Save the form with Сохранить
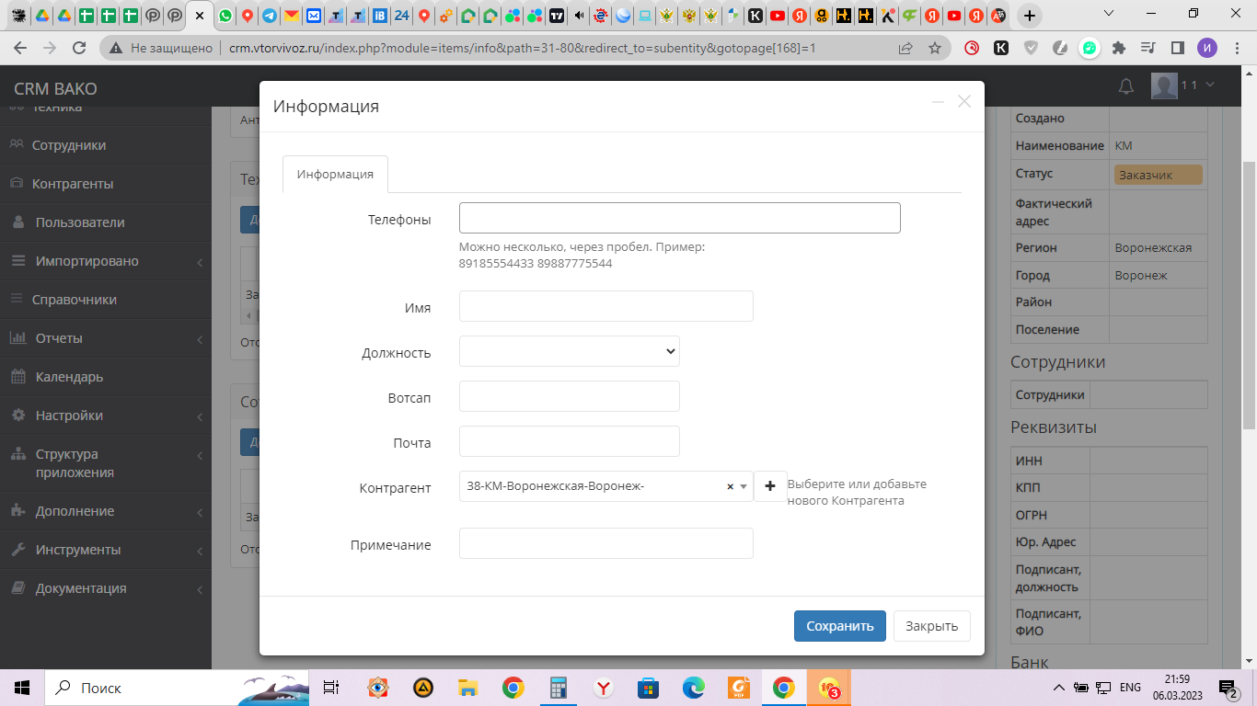The height and width of the screenshot is (706, 1257). 840,626
